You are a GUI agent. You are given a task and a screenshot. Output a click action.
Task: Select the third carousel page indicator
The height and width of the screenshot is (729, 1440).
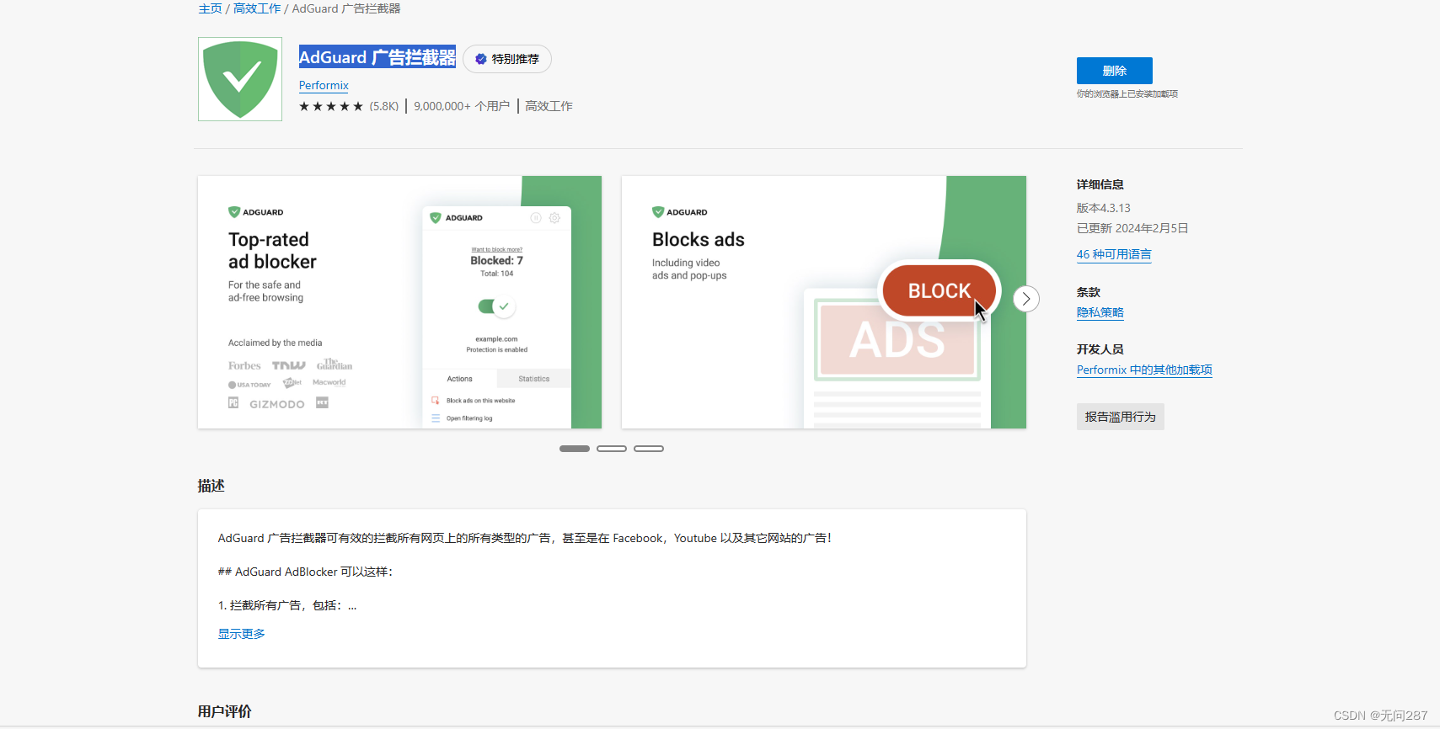click(x=649, y=449)
